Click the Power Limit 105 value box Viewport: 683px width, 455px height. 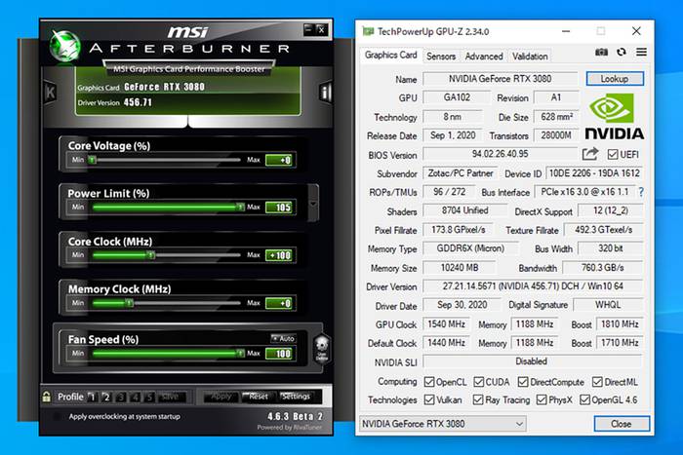[x=281, y=208]
